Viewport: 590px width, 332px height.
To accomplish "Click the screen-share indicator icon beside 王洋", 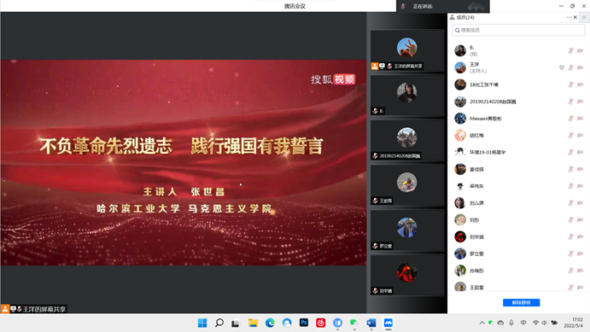I will pos(562,67).
